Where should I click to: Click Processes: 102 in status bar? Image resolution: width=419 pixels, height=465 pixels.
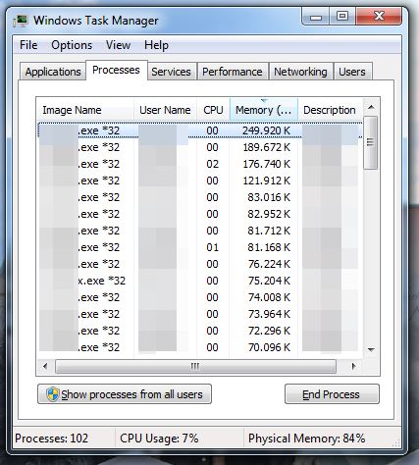(52, 439)
